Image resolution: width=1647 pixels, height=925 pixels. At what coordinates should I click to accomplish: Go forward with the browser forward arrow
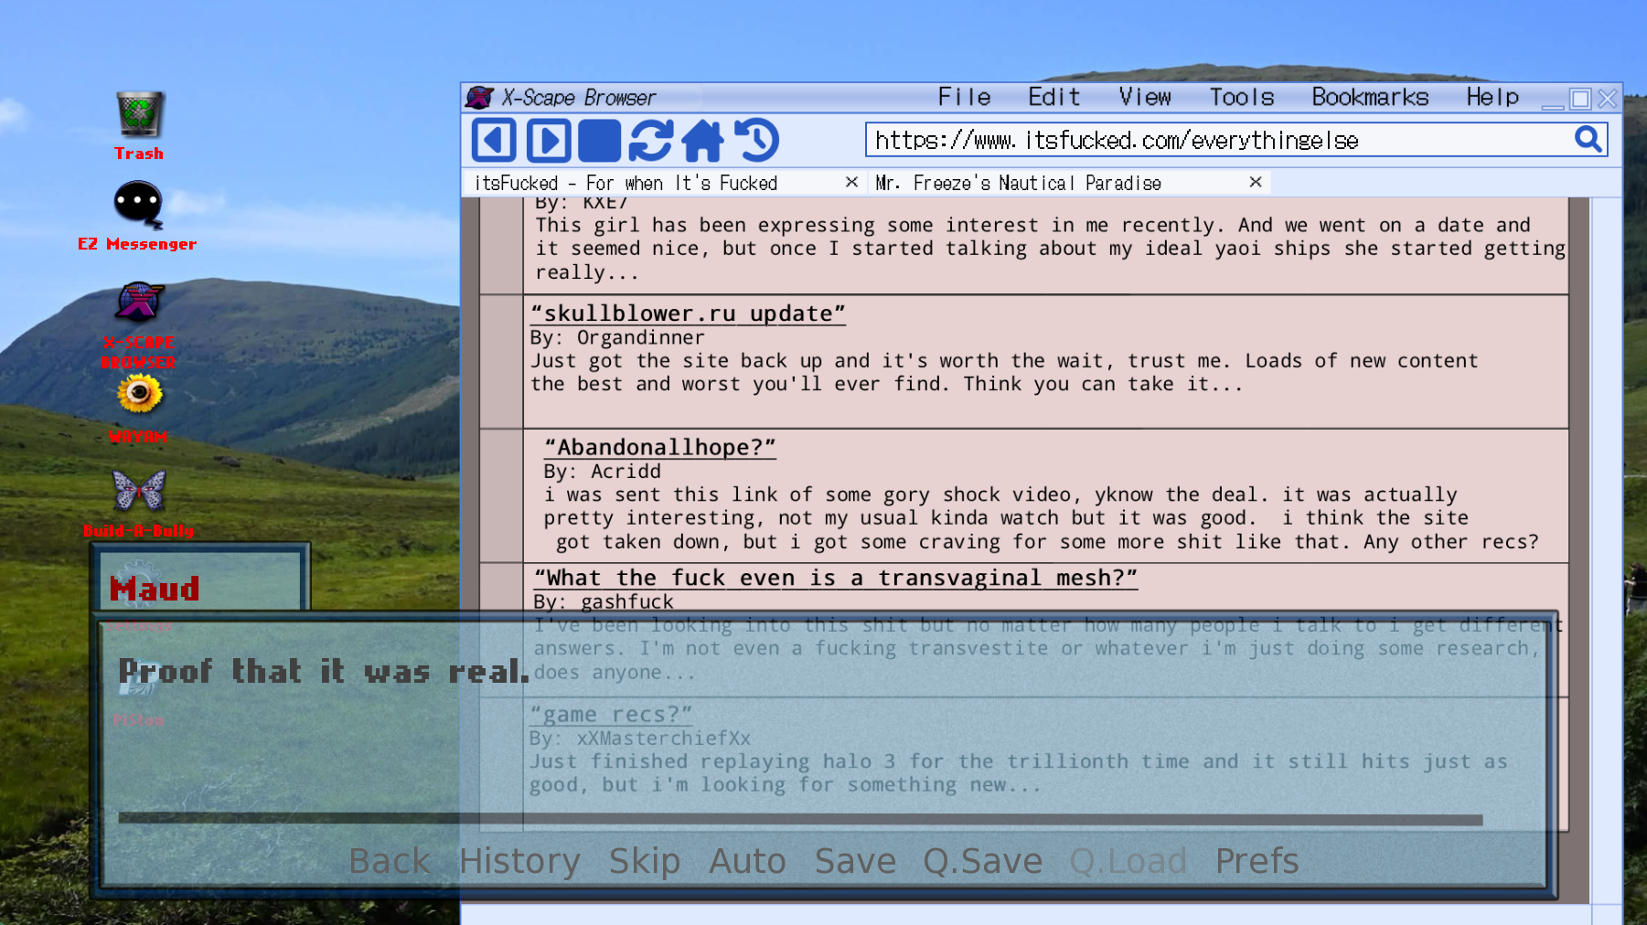(x=548, y=141)
